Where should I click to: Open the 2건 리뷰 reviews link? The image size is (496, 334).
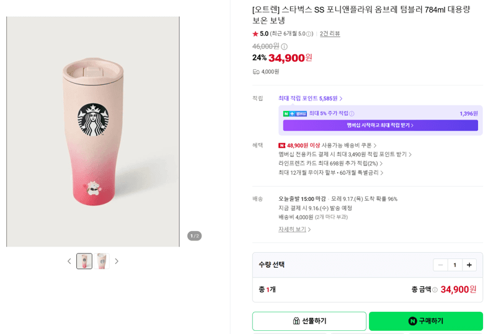click(330, 34)
